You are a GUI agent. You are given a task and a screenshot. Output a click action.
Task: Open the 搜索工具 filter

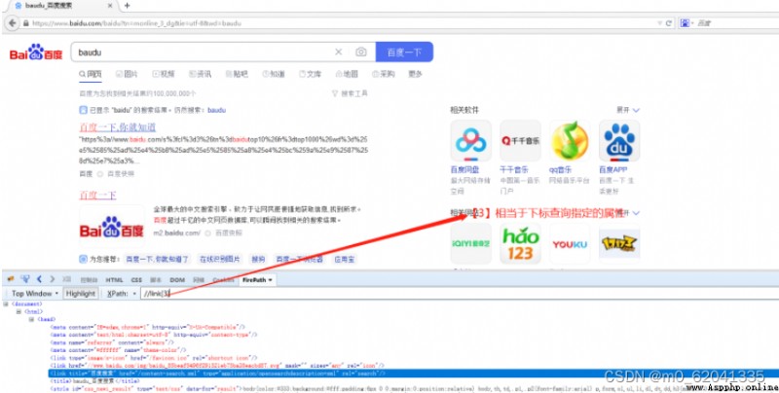tap(350, 93)
